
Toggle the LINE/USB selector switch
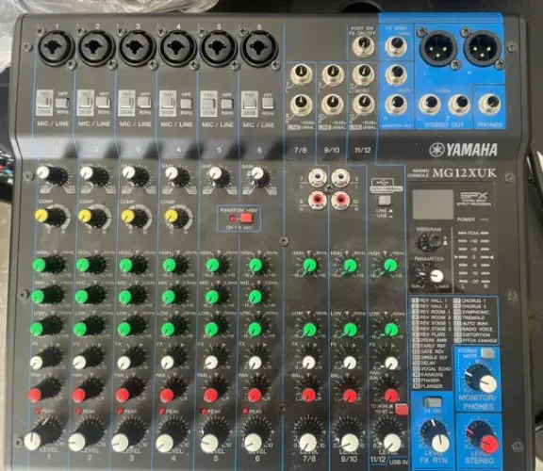point(384,201)
